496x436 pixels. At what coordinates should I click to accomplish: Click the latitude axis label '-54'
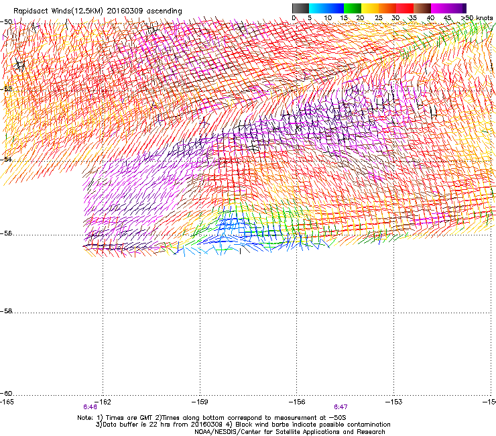(x=6, y=159)
